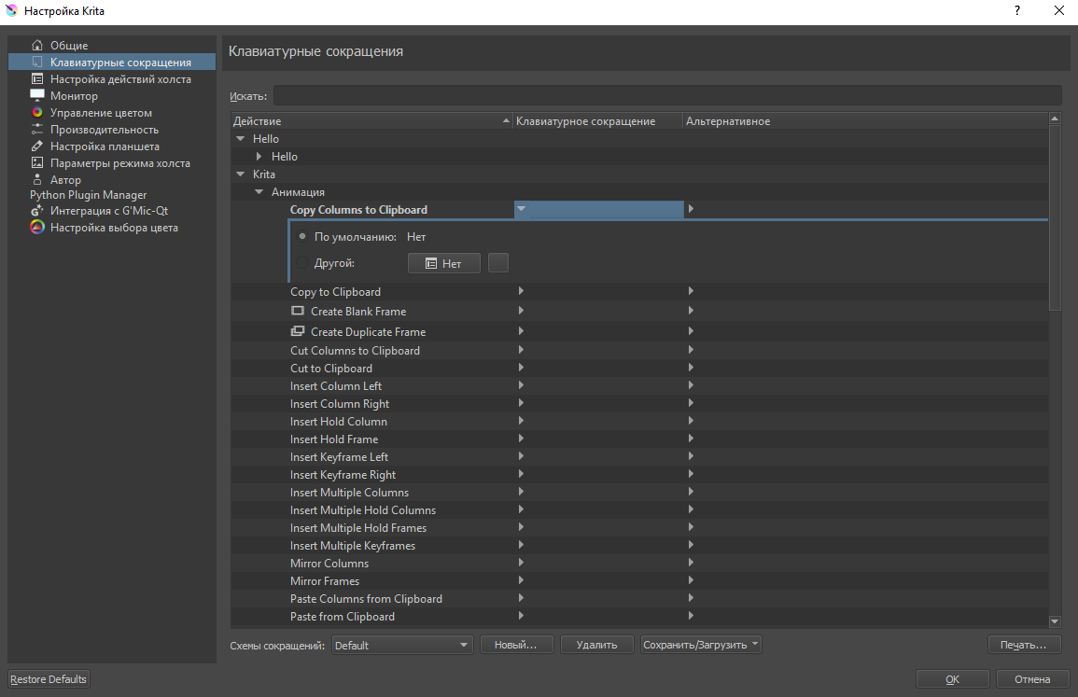Select the 'Другой' custom shortcut radio button
This screenshot has height=697, width=1078.
302,263
